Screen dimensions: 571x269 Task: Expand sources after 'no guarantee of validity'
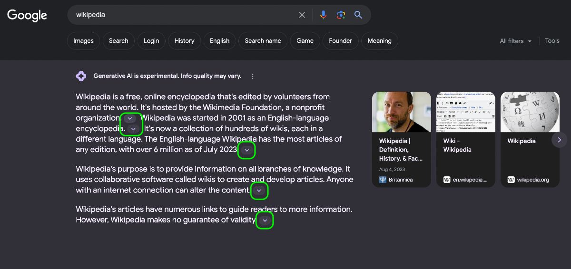[x=265, y=221]
